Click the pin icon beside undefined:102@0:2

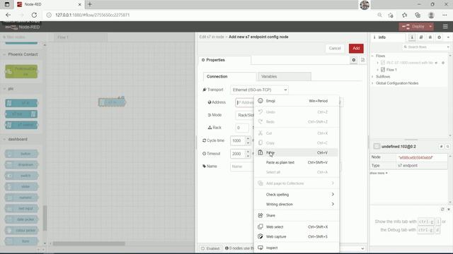[x=441, y=147]
